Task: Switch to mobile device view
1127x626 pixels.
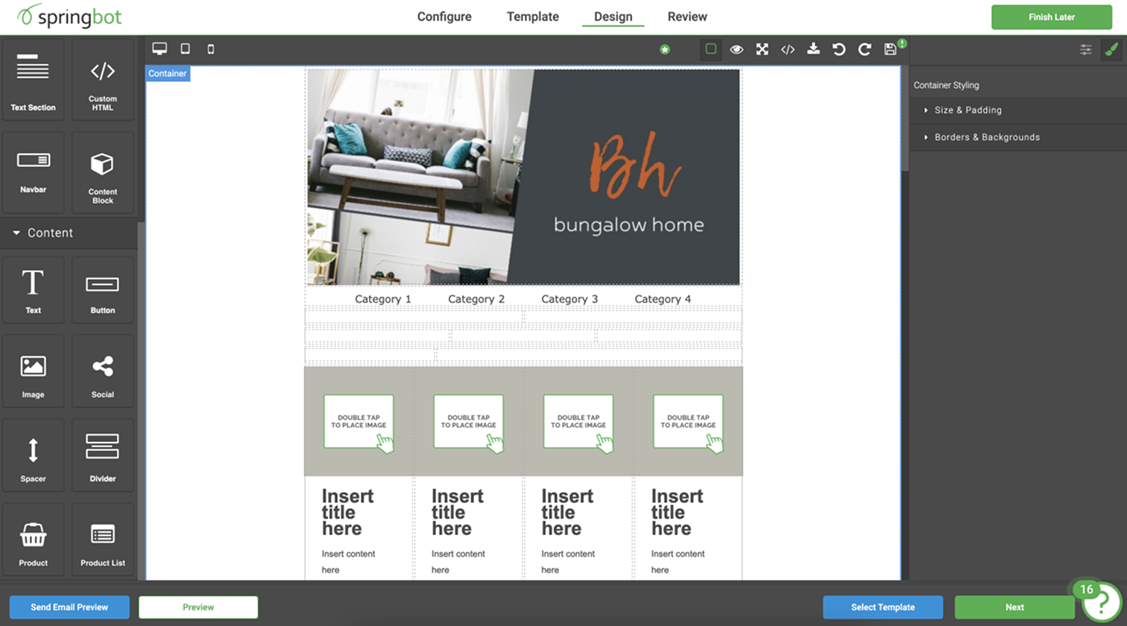Action: pos(211,49)
